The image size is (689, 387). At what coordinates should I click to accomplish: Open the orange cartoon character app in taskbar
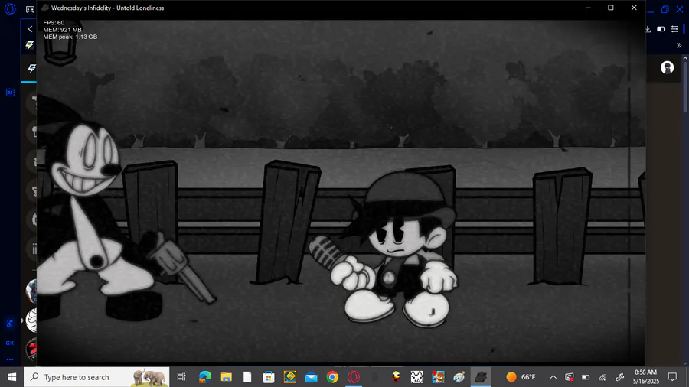(x=438, y=377)
